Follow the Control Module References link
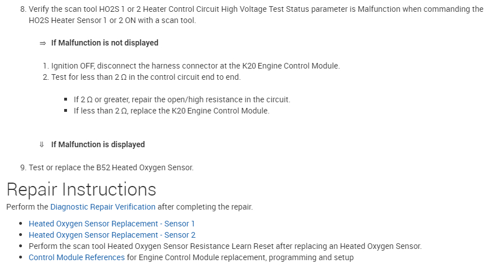The image size is (496, 277). point(77,257)
